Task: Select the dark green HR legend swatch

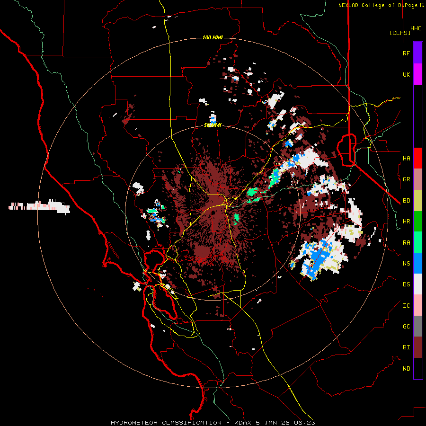Action: coord(418,221)
